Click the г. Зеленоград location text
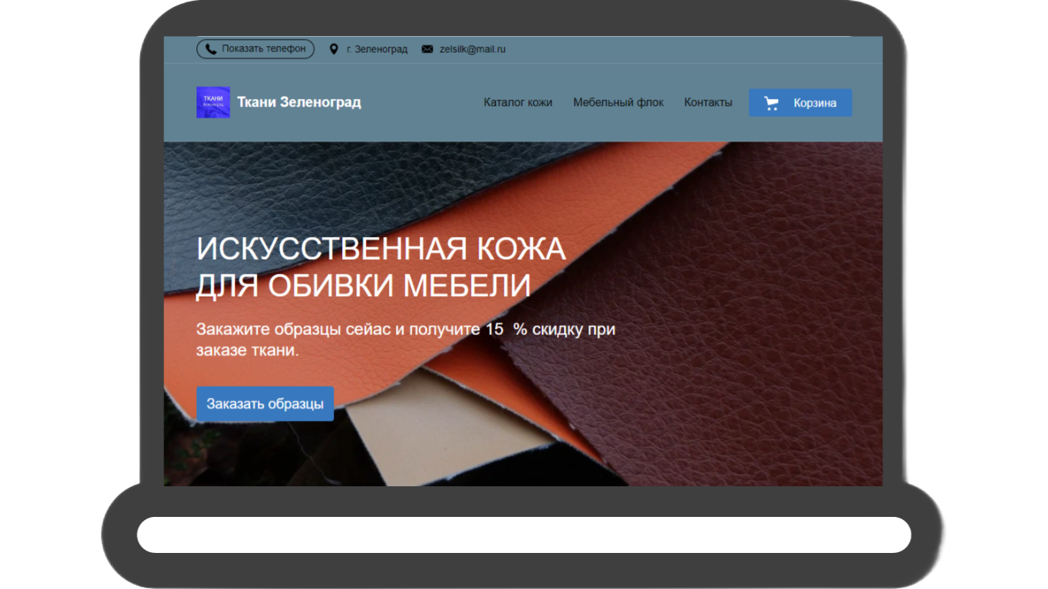 tap(377, 49)
